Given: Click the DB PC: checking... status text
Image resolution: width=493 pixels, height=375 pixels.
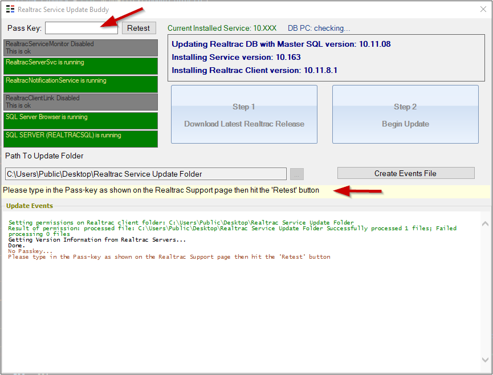Looking at the screenshot, I should pos(319,28).
